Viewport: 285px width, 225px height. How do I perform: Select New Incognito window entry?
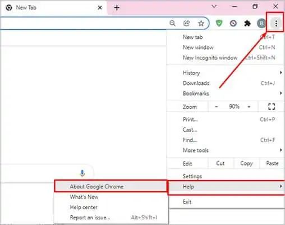[226, 57]
